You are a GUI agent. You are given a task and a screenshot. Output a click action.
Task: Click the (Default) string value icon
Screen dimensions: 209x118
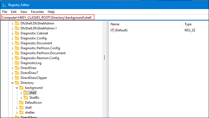tap(112, 30)
